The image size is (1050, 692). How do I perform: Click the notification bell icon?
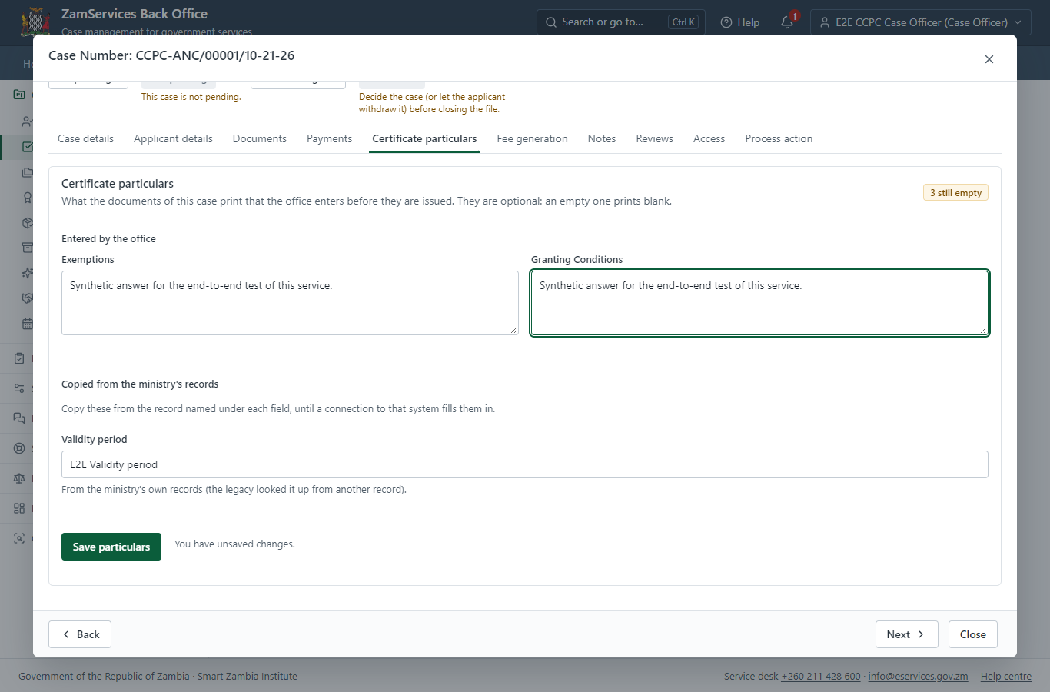(787, 22)
